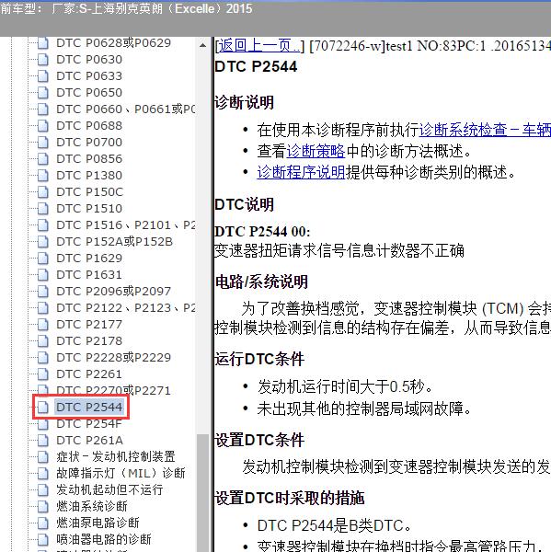The width and height of the screenshot is (551, 552).
Task: Select DTC P2228或P2229 in tree
Action: pos(113,357)
